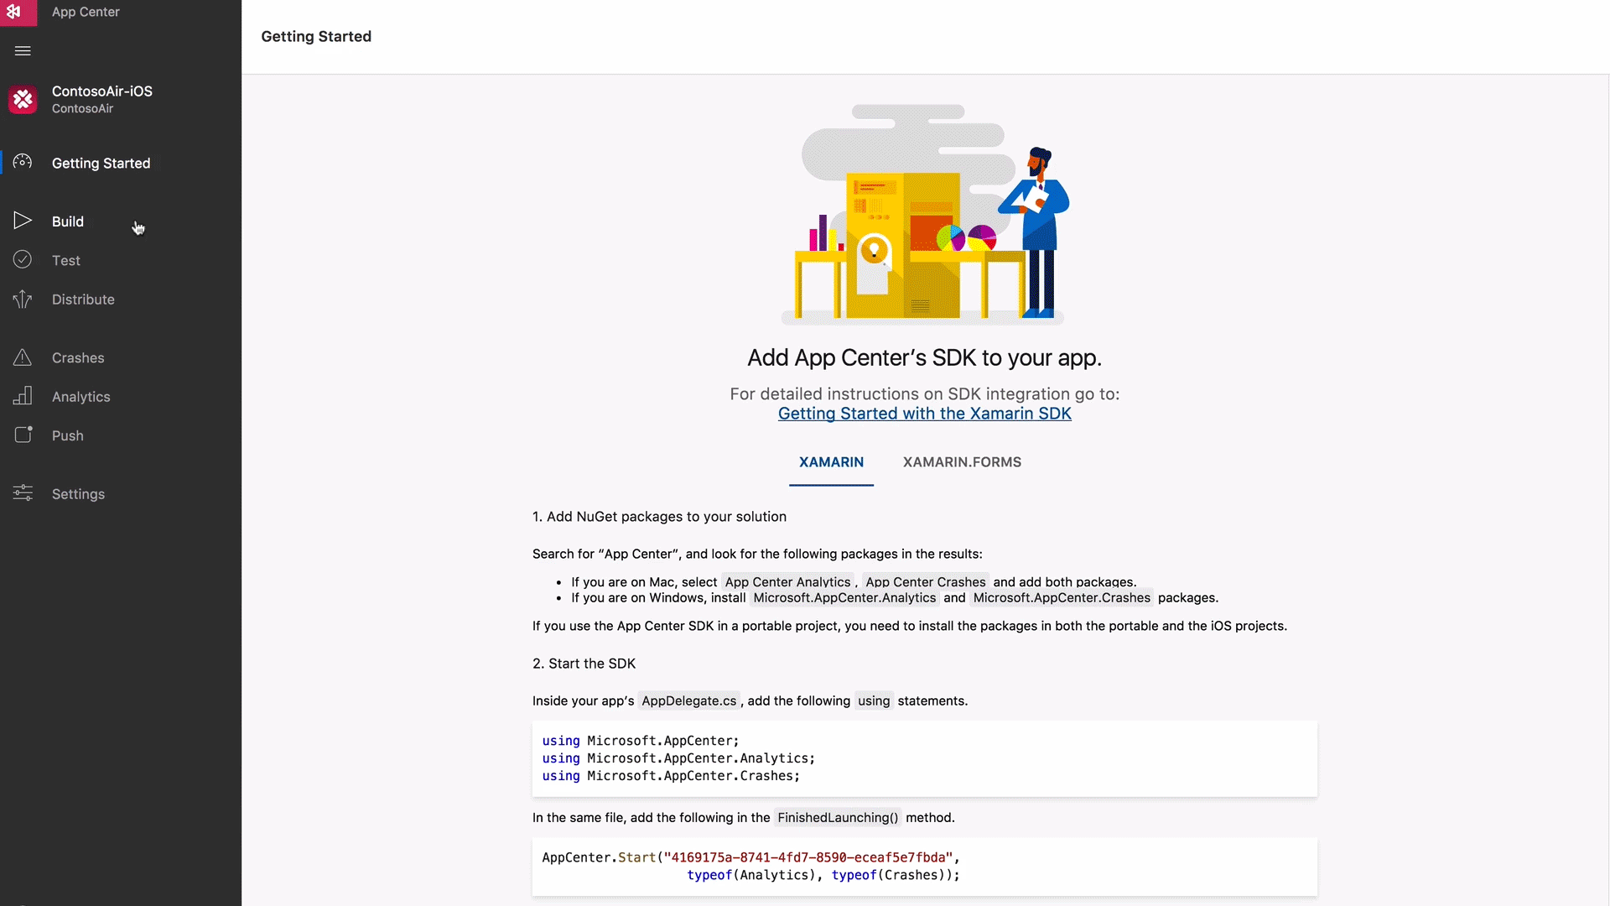Screen dimensions: 1610x906
Task: Click the red ContosoAir app icon
Action: [22, 98]
